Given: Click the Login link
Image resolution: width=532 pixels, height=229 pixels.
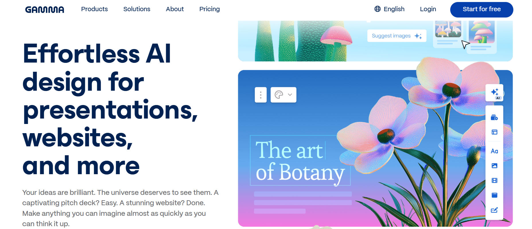Looking at the screenshot, I should pyautogui.click(x=428, y=9).
